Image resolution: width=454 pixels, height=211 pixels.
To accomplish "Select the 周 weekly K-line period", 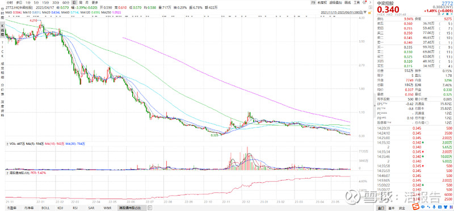I will 80,2.
